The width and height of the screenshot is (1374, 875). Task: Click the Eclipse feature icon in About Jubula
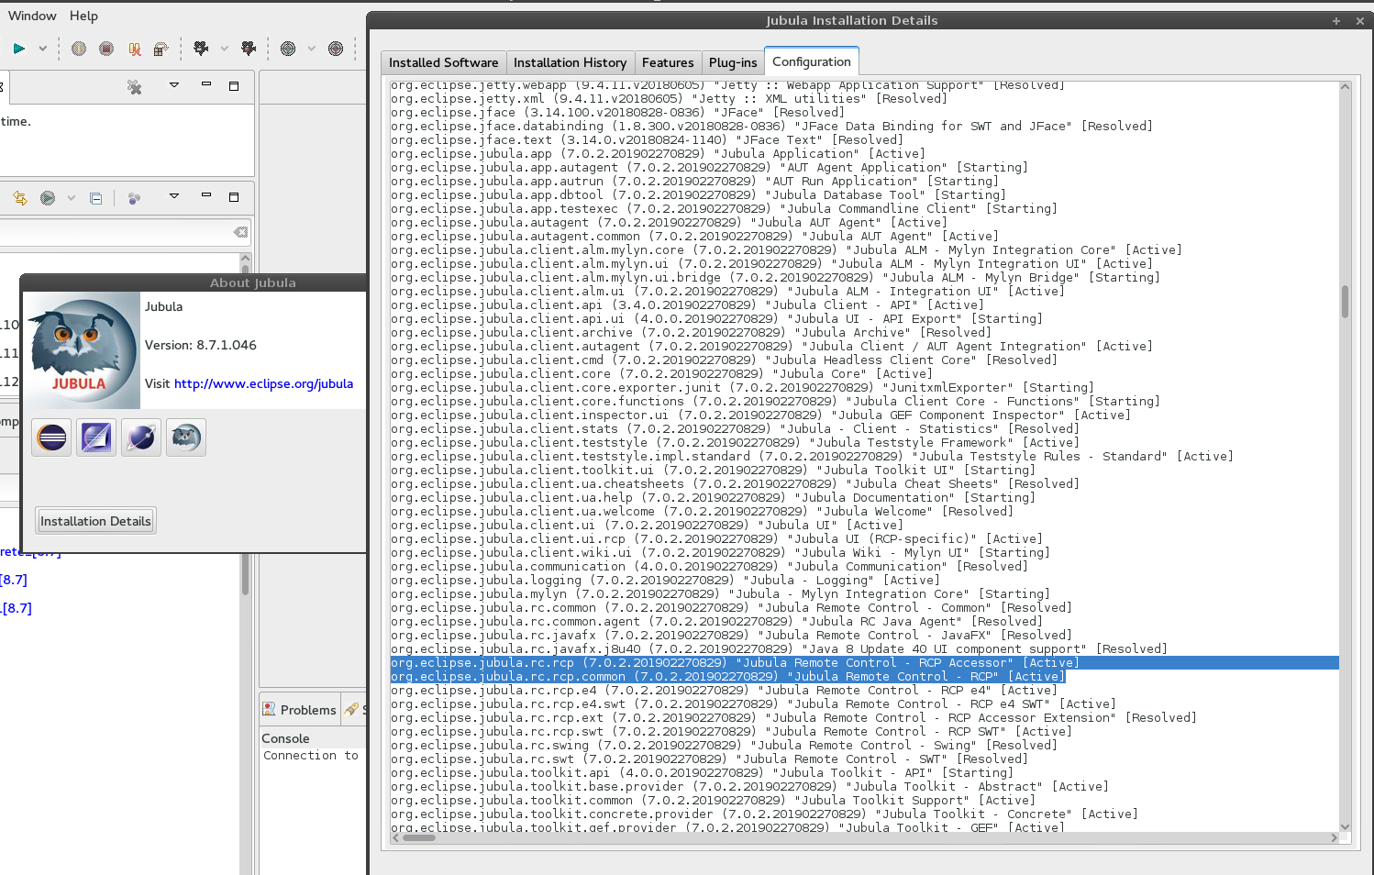pyautogui.click(x=52, y=438)
